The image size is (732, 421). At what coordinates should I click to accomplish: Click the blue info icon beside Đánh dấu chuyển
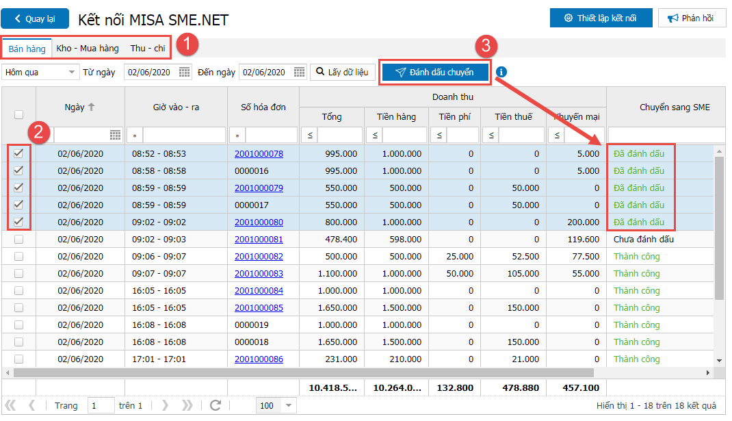(x=501, y=72)
